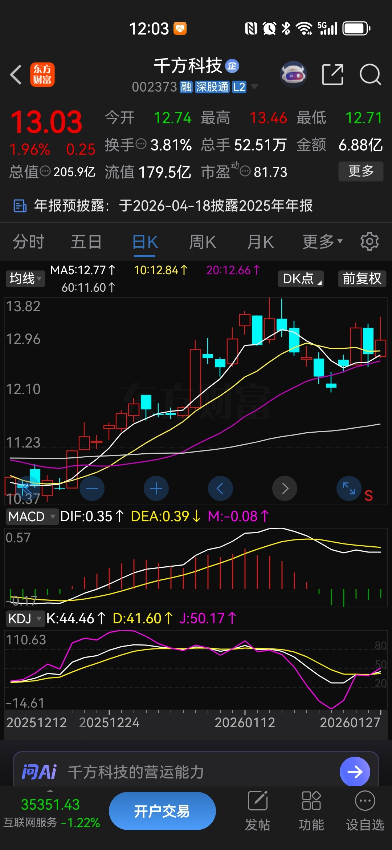Open chart settings gear icon
This screenshot has height=850, width=392.
click(369, 241)
